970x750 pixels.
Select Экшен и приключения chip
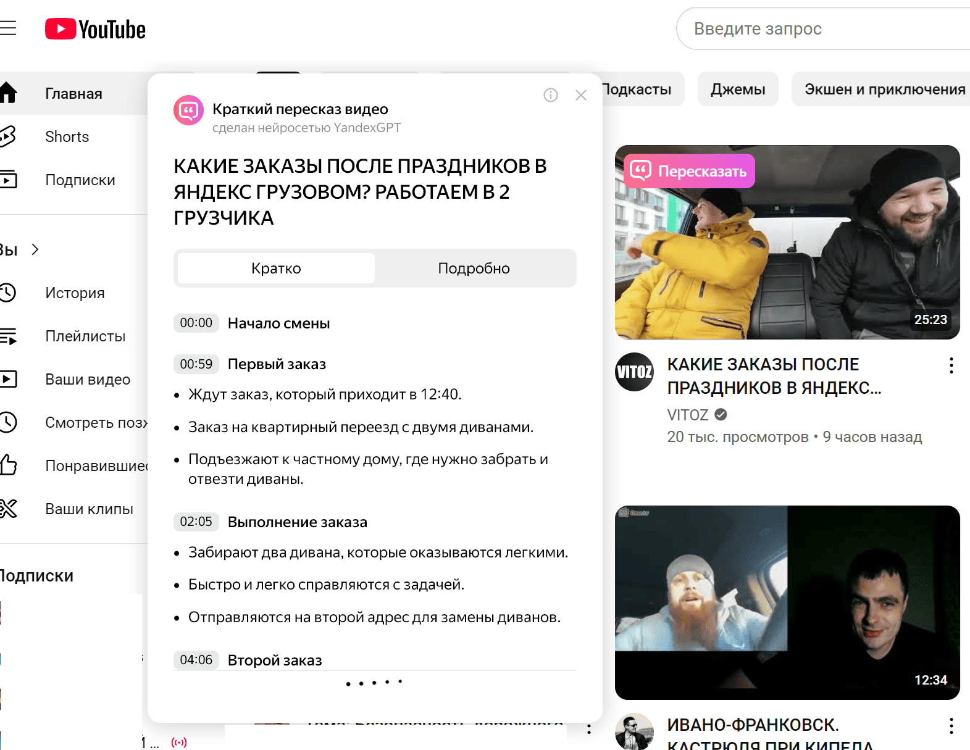click(884, 90)
